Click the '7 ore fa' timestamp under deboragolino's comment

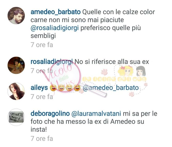(42, 139)
